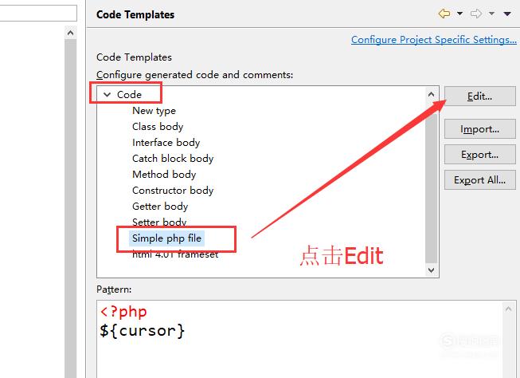Select the Catch block body template
Viewport: 520px width, 378px height.
[173, 159]
